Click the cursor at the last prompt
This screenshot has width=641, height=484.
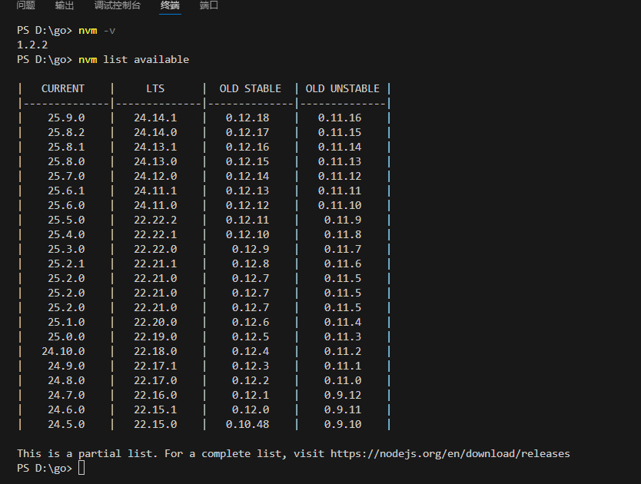81,468
